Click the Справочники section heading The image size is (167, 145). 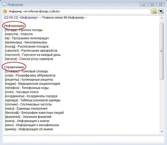[x=14, y=67]
